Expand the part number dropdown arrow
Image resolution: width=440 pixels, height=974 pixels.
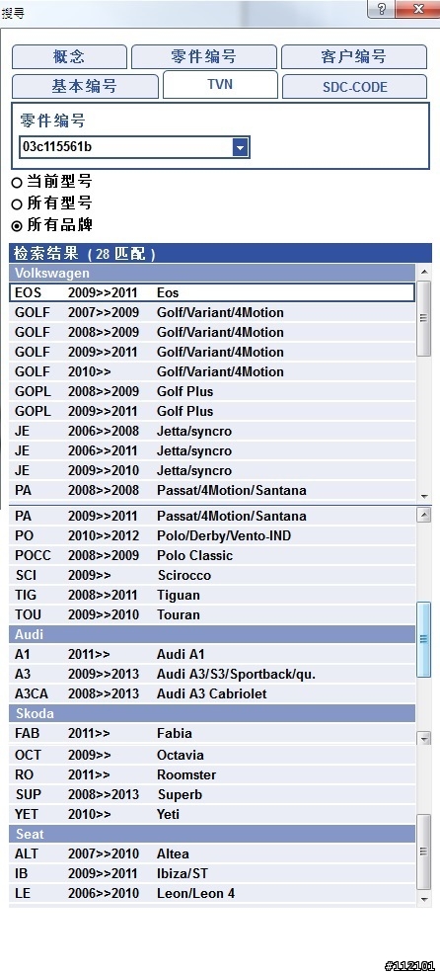pos(241,147)
